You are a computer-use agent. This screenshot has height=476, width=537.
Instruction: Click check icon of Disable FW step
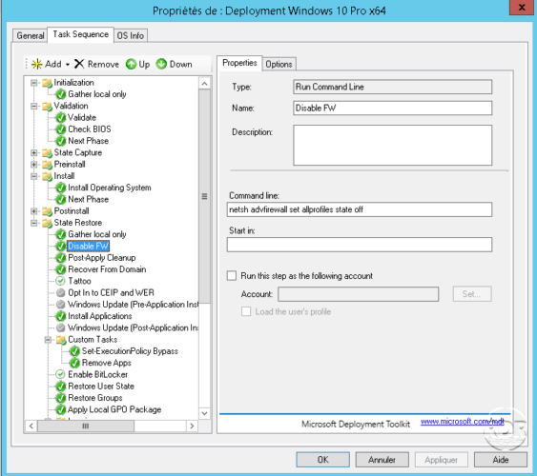[61, 246]
